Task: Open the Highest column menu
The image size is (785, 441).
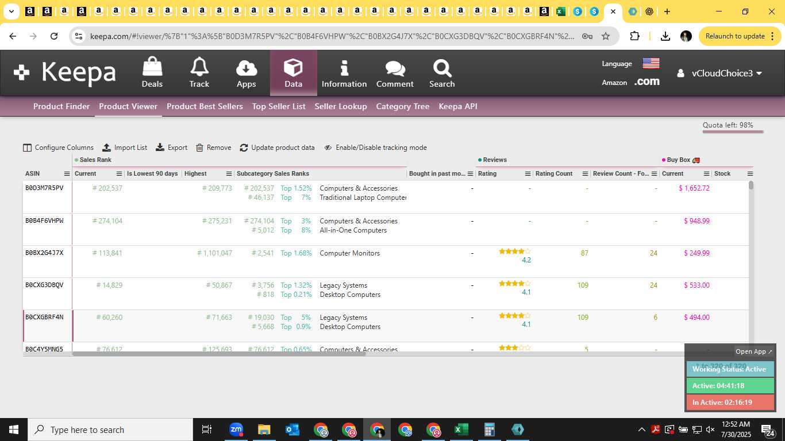Action: coord(229,174)
